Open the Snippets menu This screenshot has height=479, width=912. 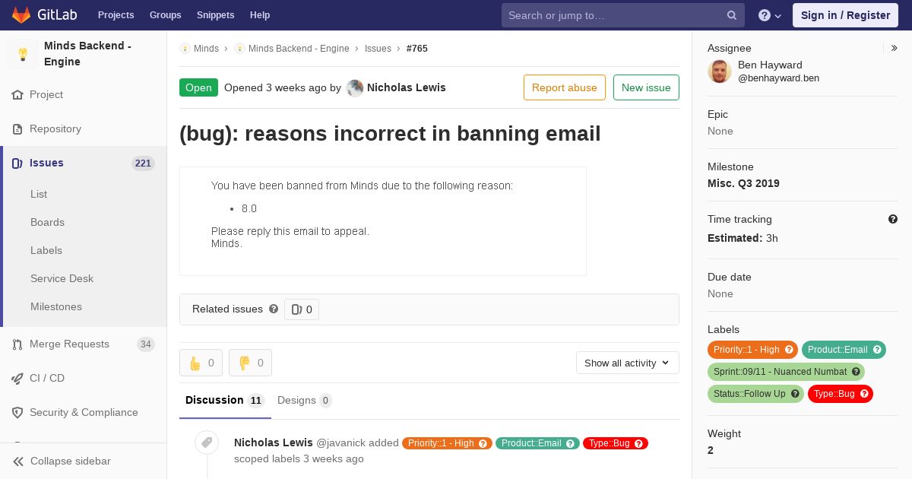click(x=215, y=15)
